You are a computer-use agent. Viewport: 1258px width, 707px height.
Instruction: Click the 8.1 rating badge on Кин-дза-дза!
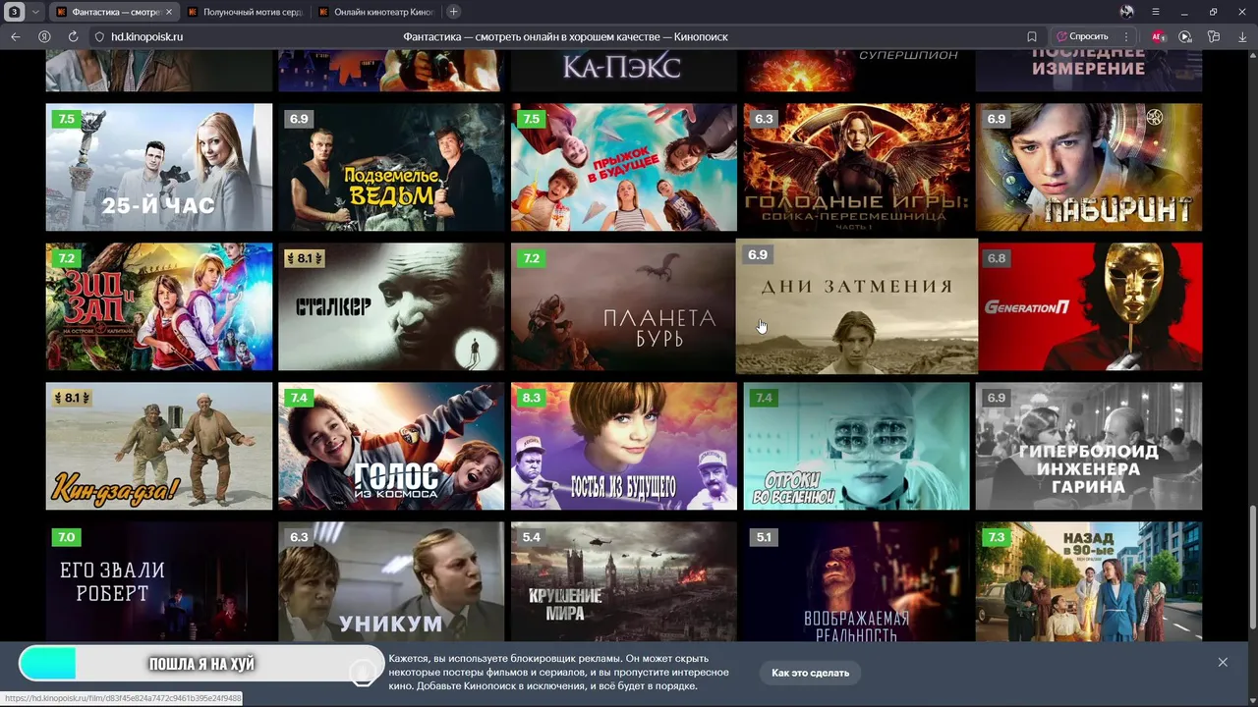(x=73, y=398)
